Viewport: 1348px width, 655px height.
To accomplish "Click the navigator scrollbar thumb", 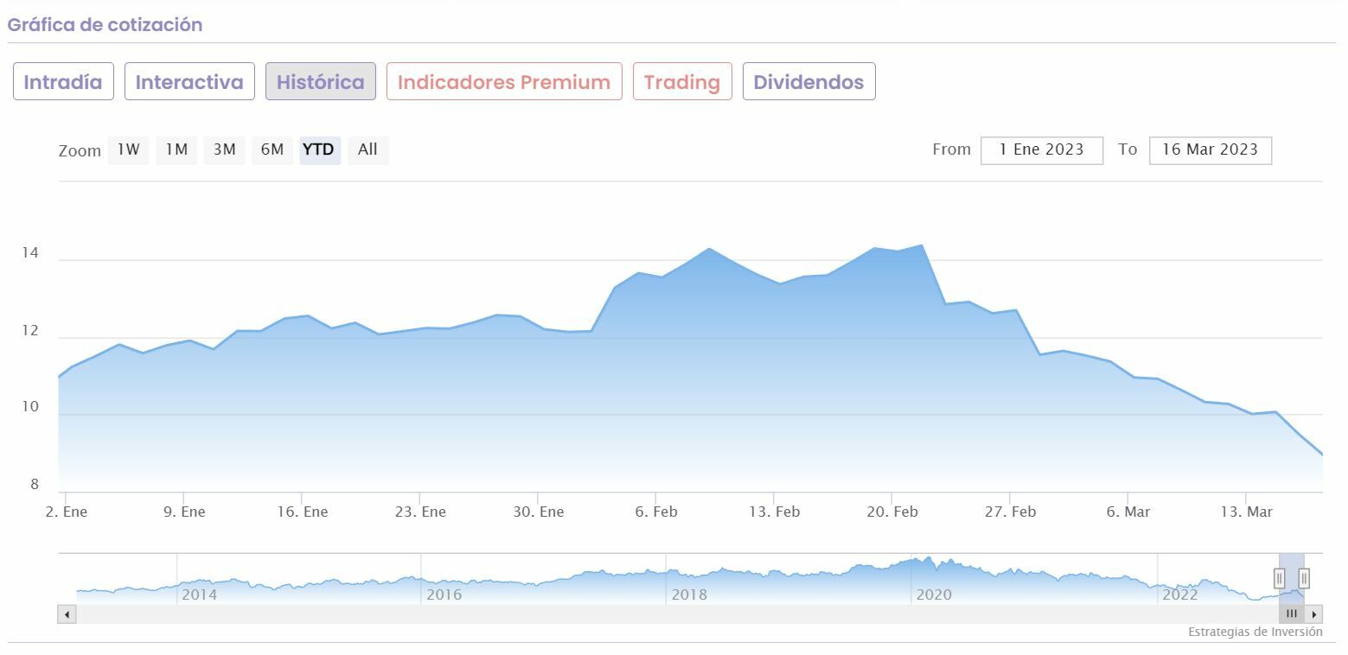I will point(1291,614).
